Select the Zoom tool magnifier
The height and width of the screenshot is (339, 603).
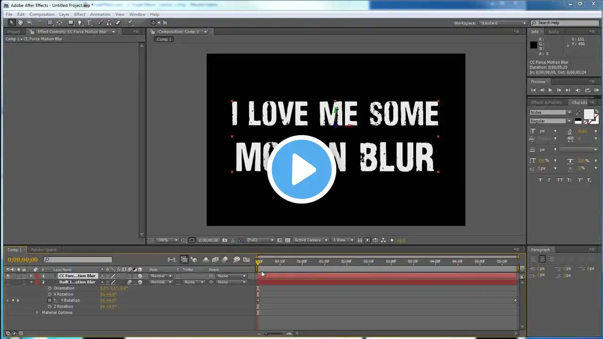pyautogui.click(x=29, y=23)
